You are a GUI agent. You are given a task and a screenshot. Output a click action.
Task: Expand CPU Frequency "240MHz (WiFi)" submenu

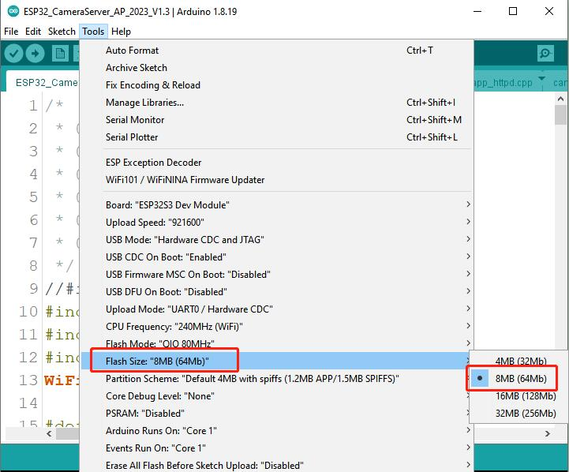(x=277, y=327)
